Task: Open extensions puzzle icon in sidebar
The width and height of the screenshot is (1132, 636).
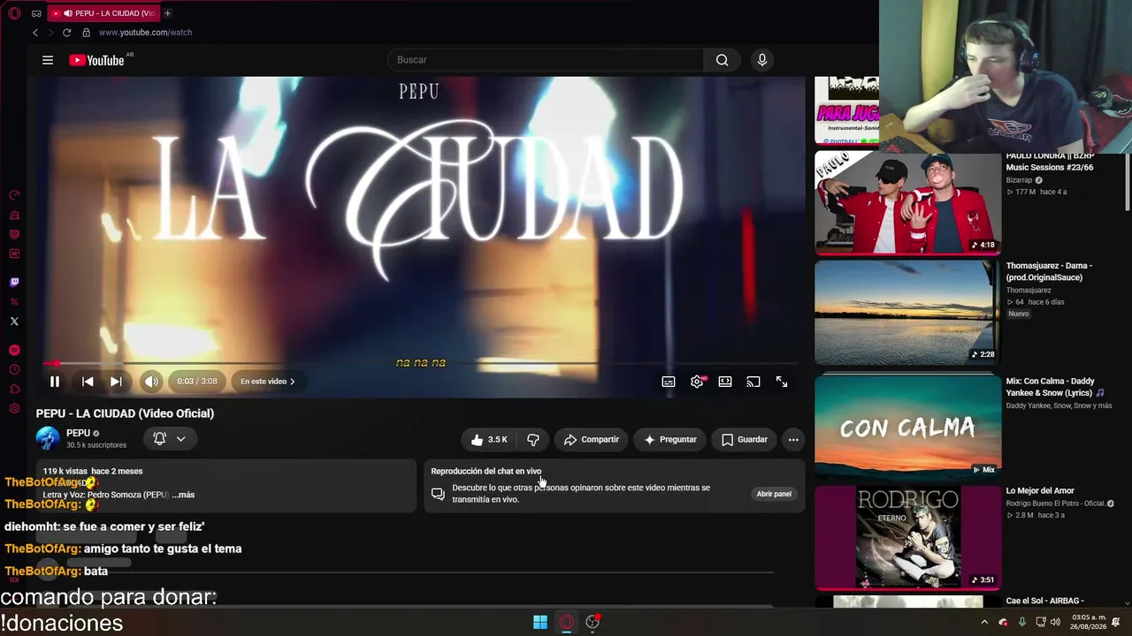Action: 14,390
